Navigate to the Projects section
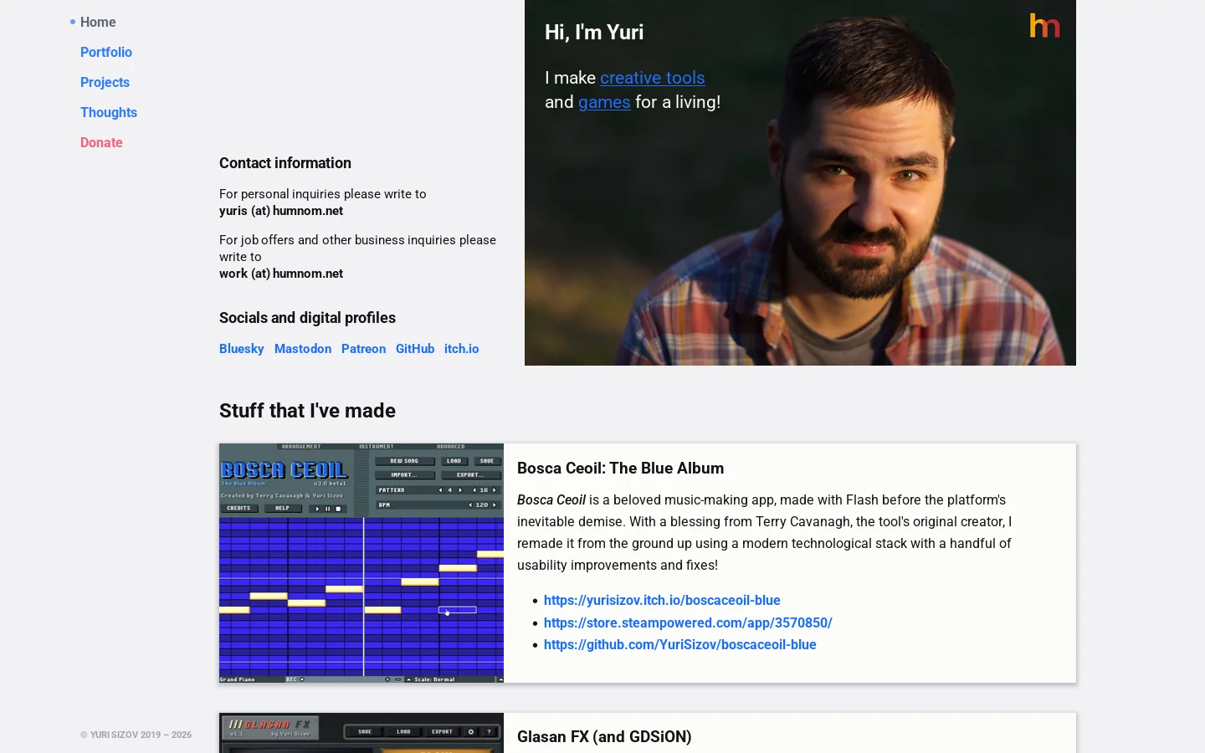Screen dimensions: 1205x753 coord(105,82)
